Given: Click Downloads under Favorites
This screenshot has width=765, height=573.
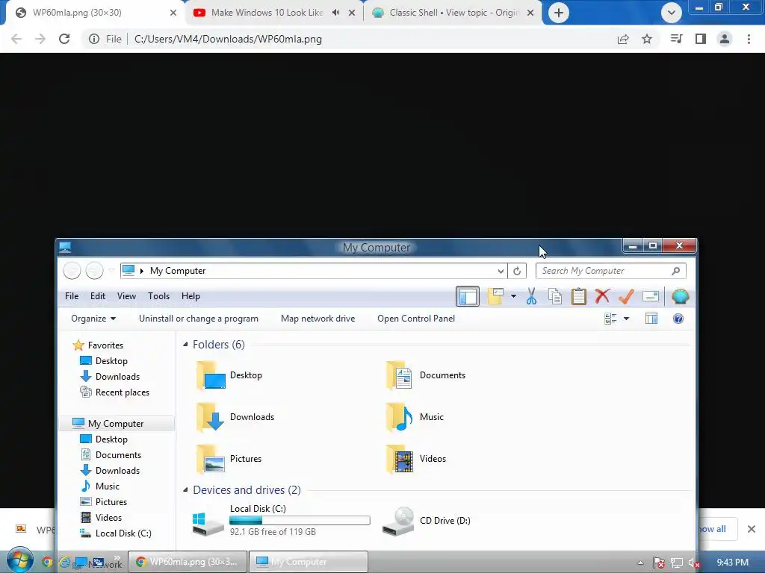Looking at the screenshot, I should [x=111, y=377].
